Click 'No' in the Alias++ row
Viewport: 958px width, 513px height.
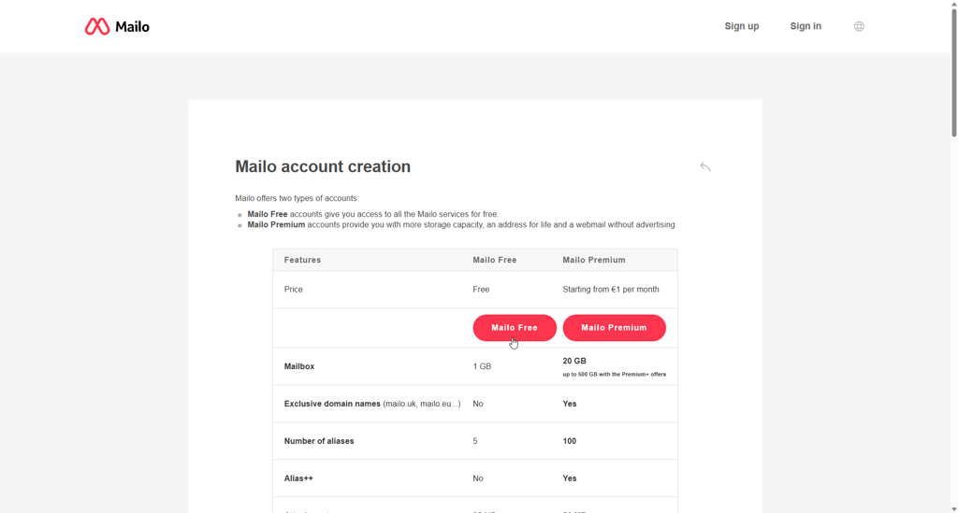[478, 478]
